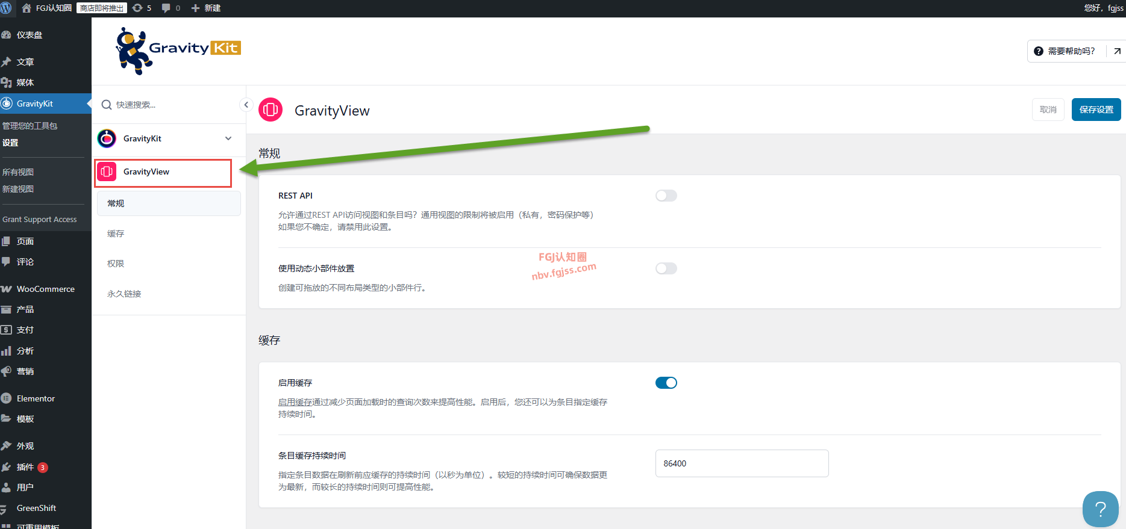Open 管理您的工具包 submenu item

(x=30, y=126)
